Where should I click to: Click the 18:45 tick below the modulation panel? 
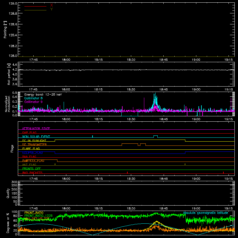click(x=163, y=119)
